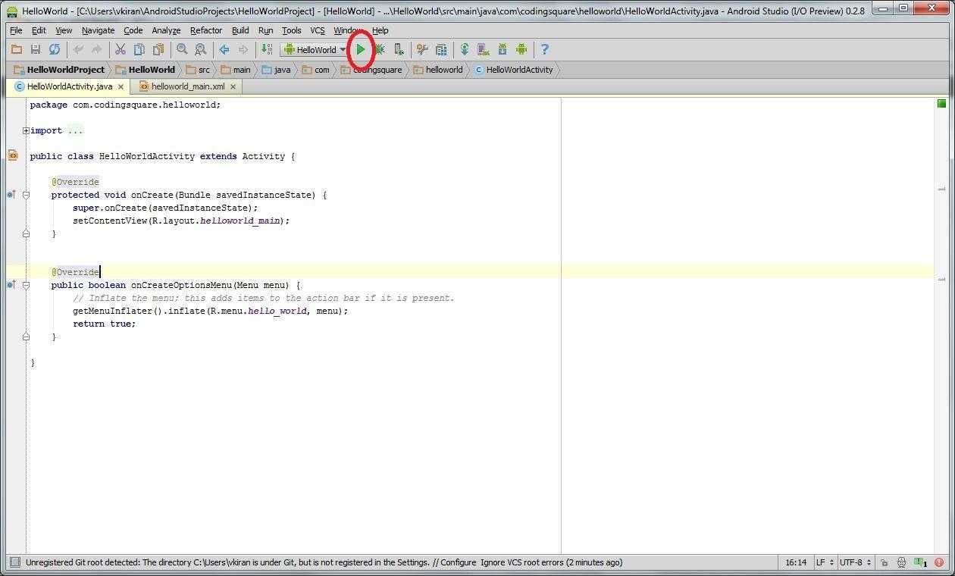Click the main breadcrumb folder
955x576 pixels.
click(x=236, y=70)
